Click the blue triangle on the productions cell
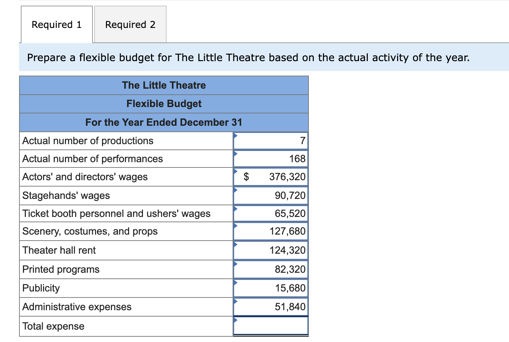Screen dimensions: 509x342 (x=235, y=136)
